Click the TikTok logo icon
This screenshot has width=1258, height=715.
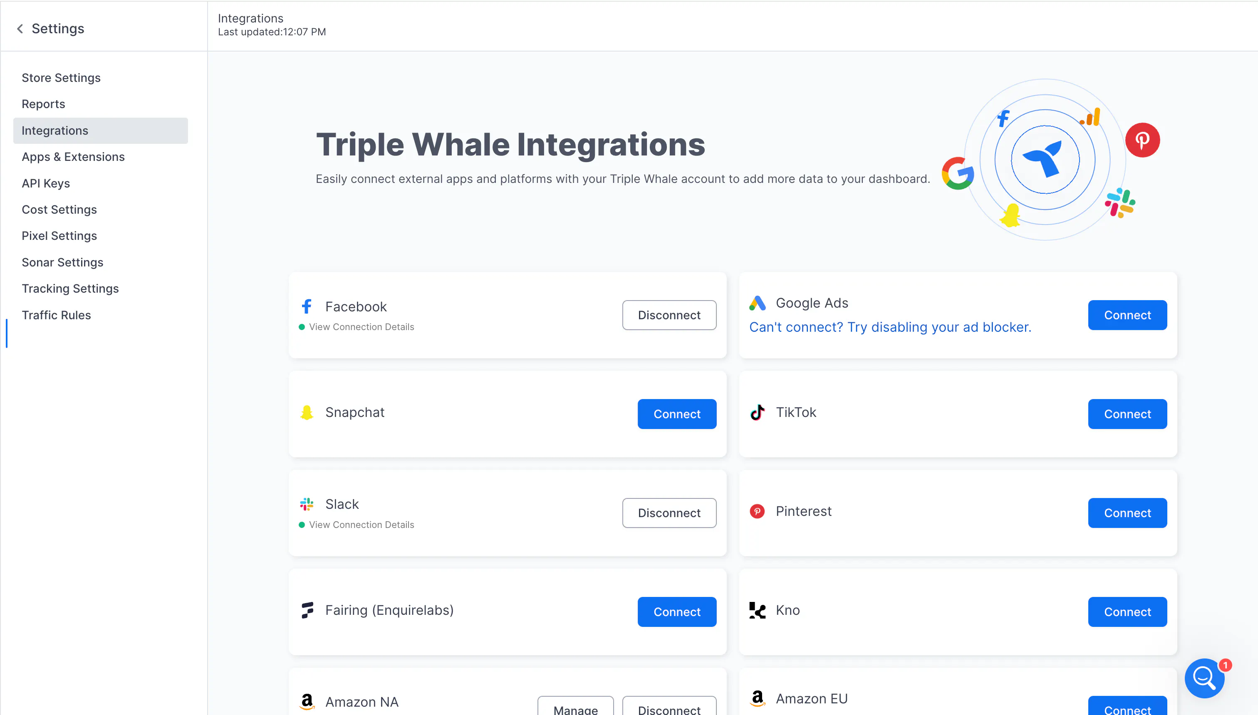(x=757, y=412)
